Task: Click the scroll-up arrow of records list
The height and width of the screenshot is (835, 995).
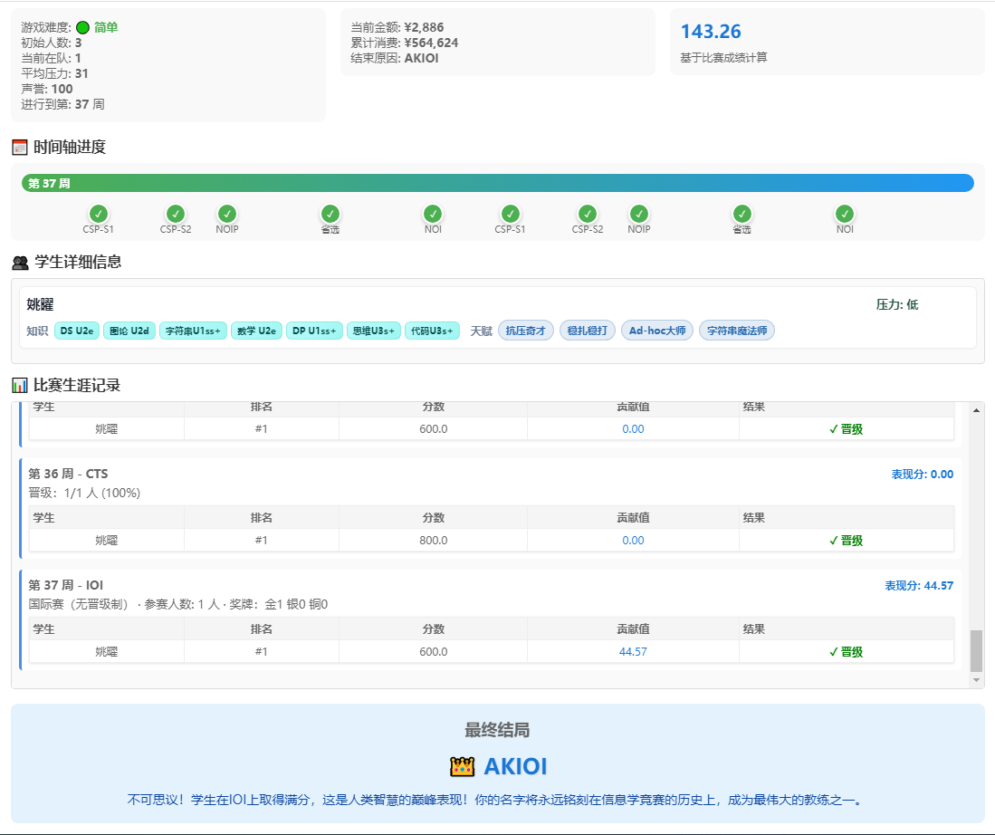Action: [977, 410]
